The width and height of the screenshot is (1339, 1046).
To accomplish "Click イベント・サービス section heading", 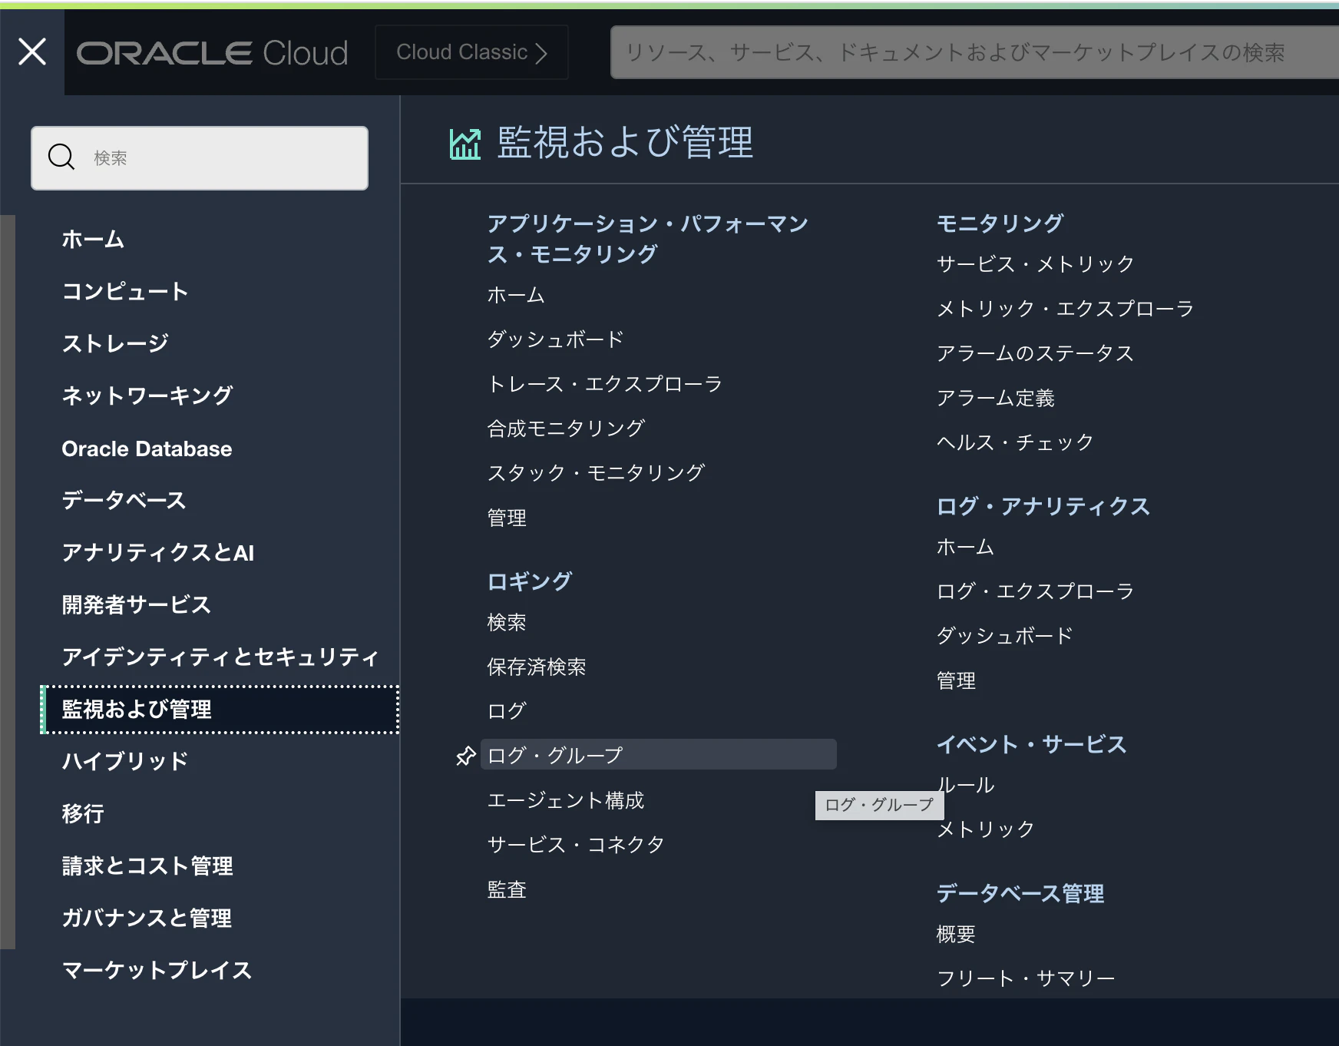I will [1031, 744].
